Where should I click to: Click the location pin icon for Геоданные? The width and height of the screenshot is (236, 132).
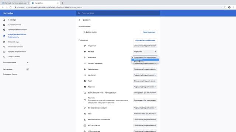tap(85, 46)
